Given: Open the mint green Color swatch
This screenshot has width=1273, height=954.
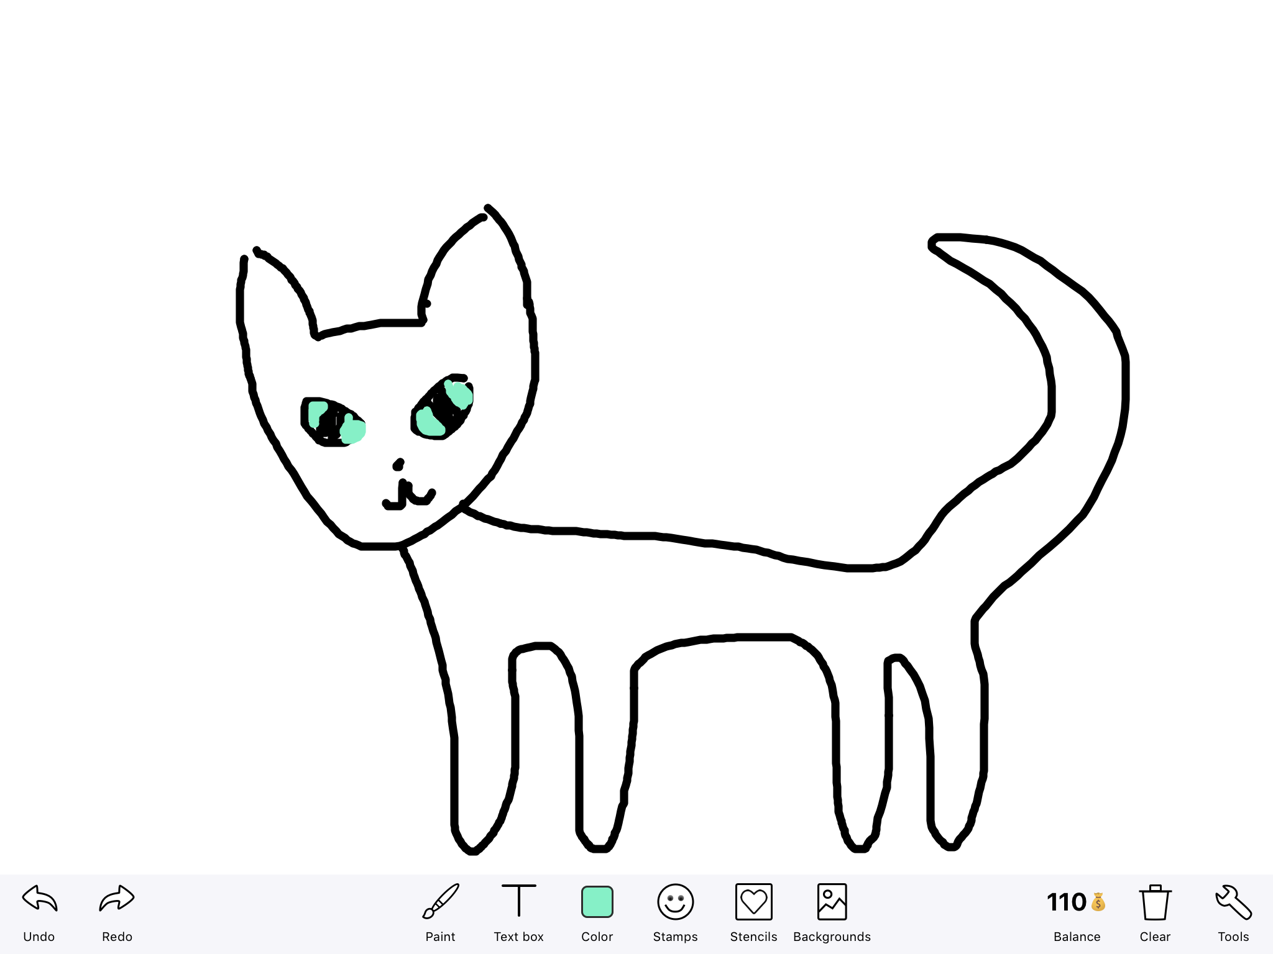Looking at the screenshot, I should [x=597, y=902].
